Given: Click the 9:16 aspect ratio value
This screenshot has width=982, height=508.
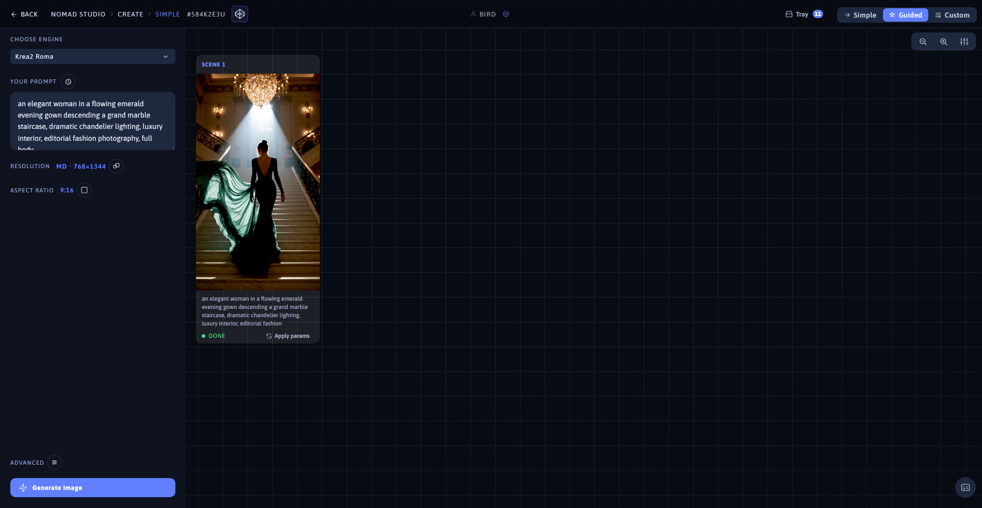Looking at the screenshot, I should [67, 190].
